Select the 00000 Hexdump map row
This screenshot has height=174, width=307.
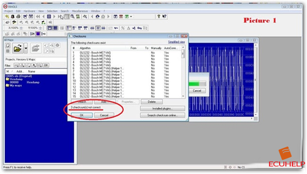point(25,82)
